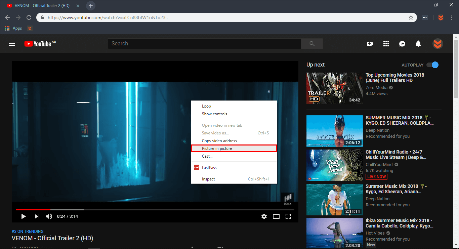This screenshot has height=249, width=459.
Task: Click the Up next heading
Action: point(316,65)
